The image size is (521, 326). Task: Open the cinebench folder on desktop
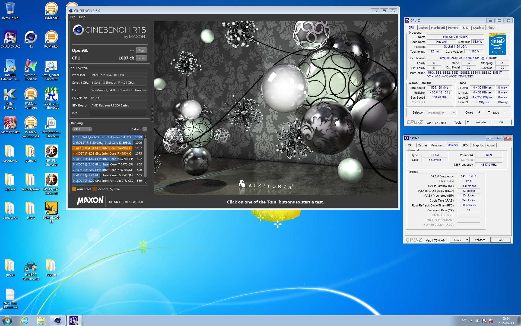pos(10,211)
